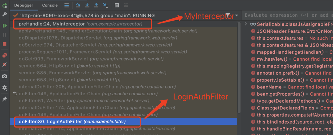
Task: Select frame preHandle:24, MyInterceptor
Action: tap(123, 24)
